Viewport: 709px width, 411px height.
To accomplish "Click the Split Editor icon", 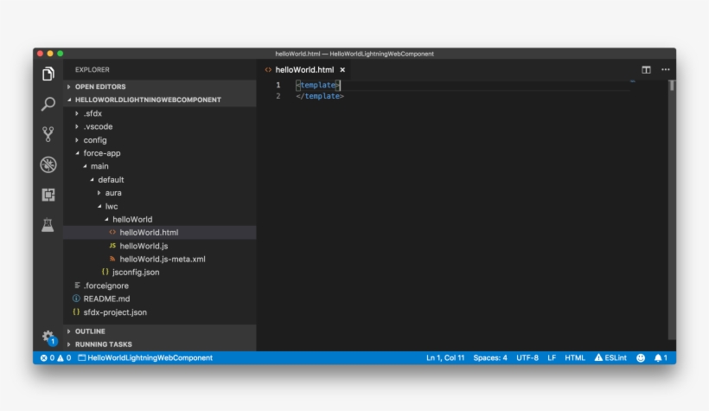I will 646,70.
